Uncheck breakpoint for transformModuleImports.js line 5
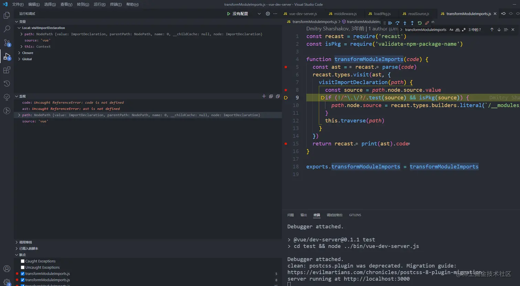 [x=23, y=274]
